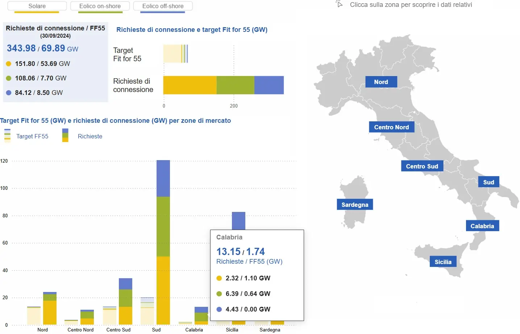Select the Calabria map label

[x=482, y=226]
